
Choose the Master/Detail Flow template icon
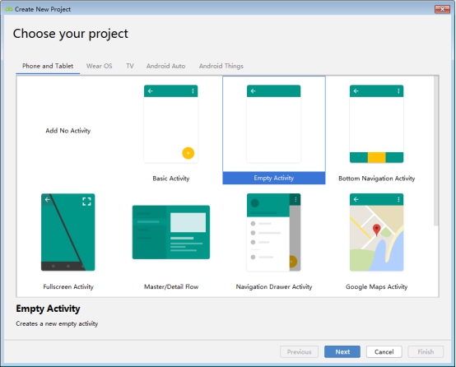pyautogui.click(x=171, y=232)
